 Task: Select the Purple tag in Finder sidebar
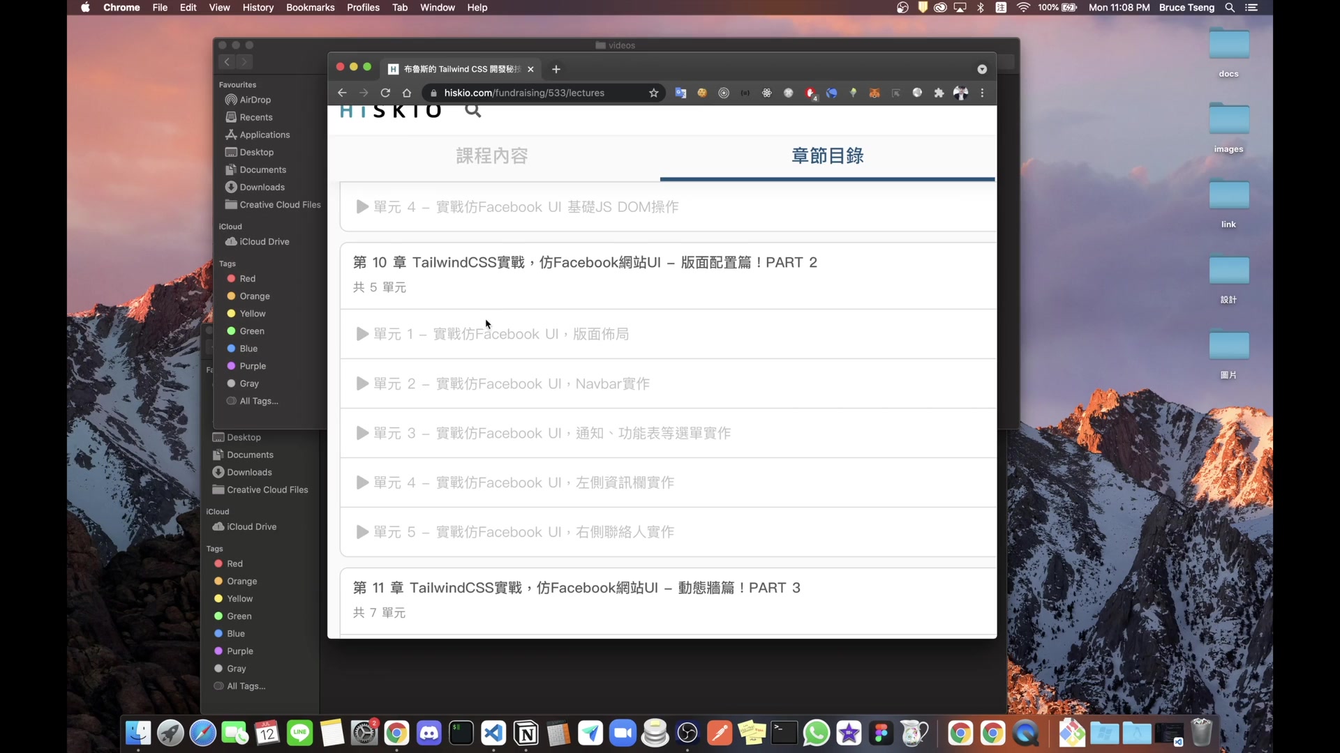pyautogui.click(x=252, y=366)
